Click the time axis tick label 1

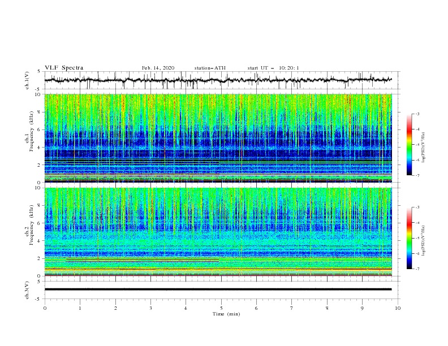[80, 308]
